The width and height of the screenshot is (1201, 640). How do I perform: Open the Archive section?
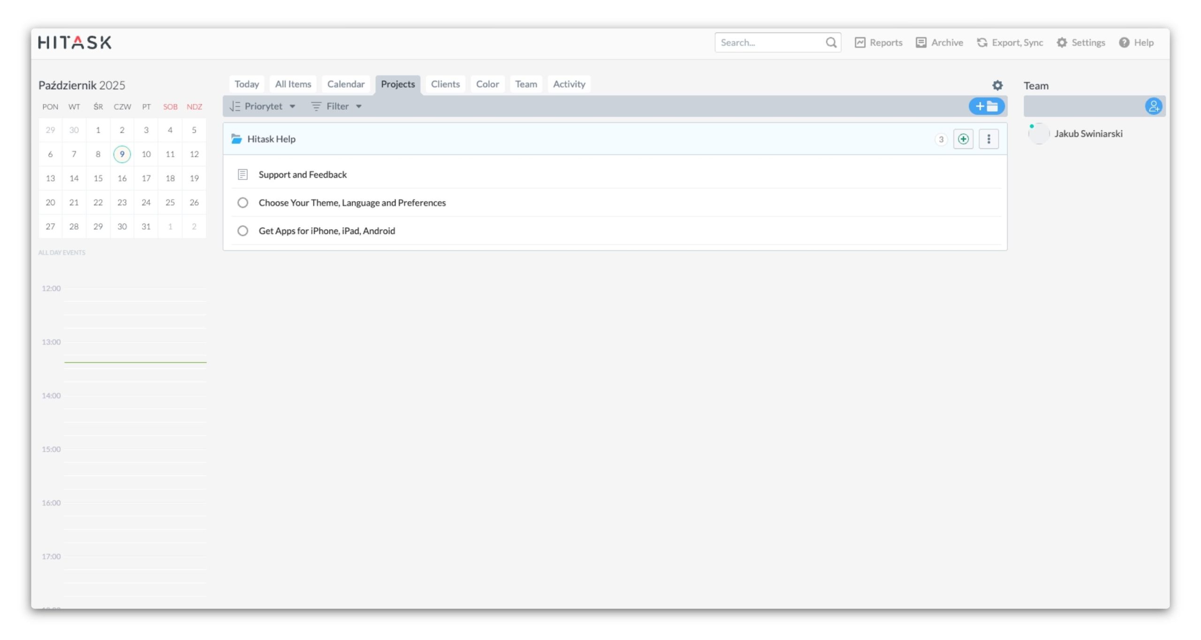(939, 43)
